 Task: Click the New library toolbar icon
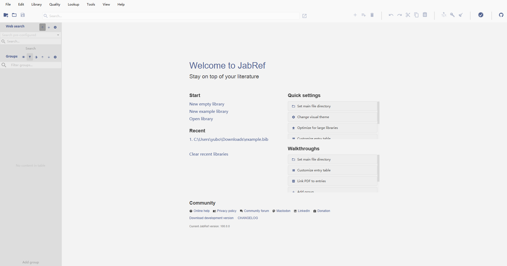tap(6, 15)
